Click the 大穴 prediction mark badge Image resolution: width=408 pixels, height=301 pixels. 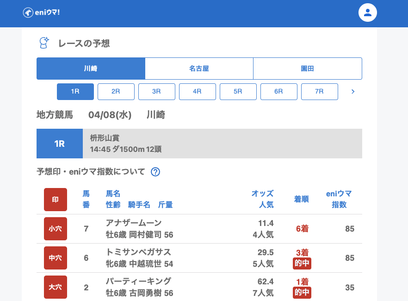click(56, 287)
